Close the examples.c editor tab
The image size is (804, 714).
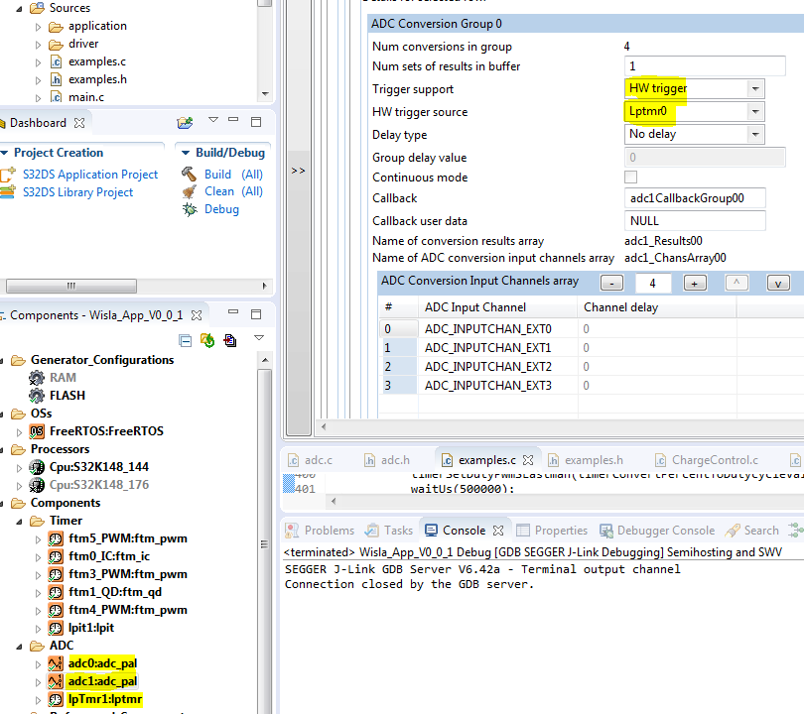point(528,460)
